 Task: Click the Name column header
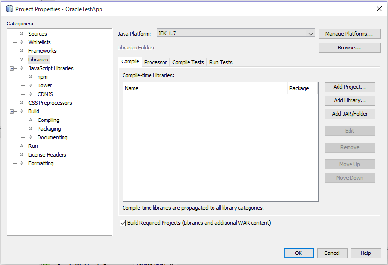point(204,88)
